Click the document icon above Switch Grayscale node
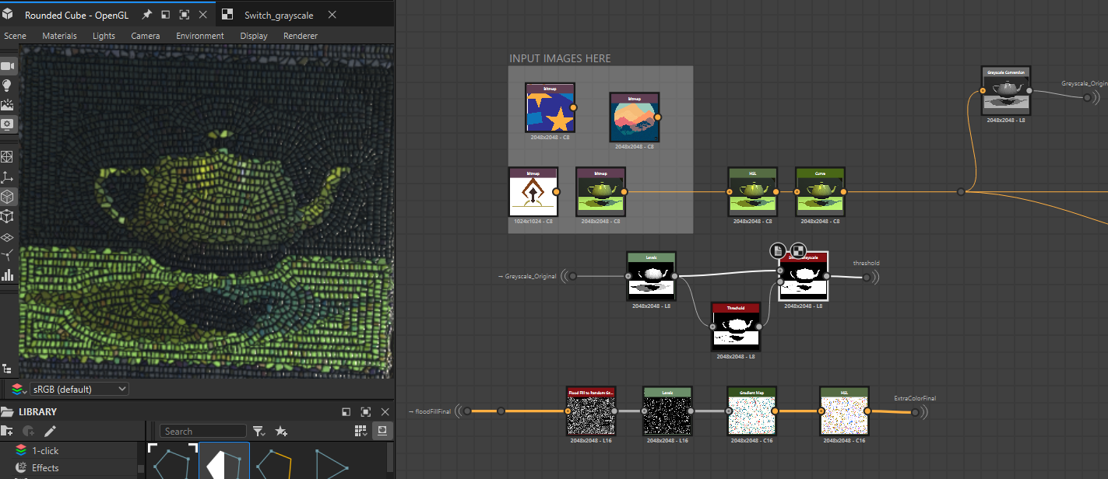The image size is (1108, 479). click(x=779, y=250)
